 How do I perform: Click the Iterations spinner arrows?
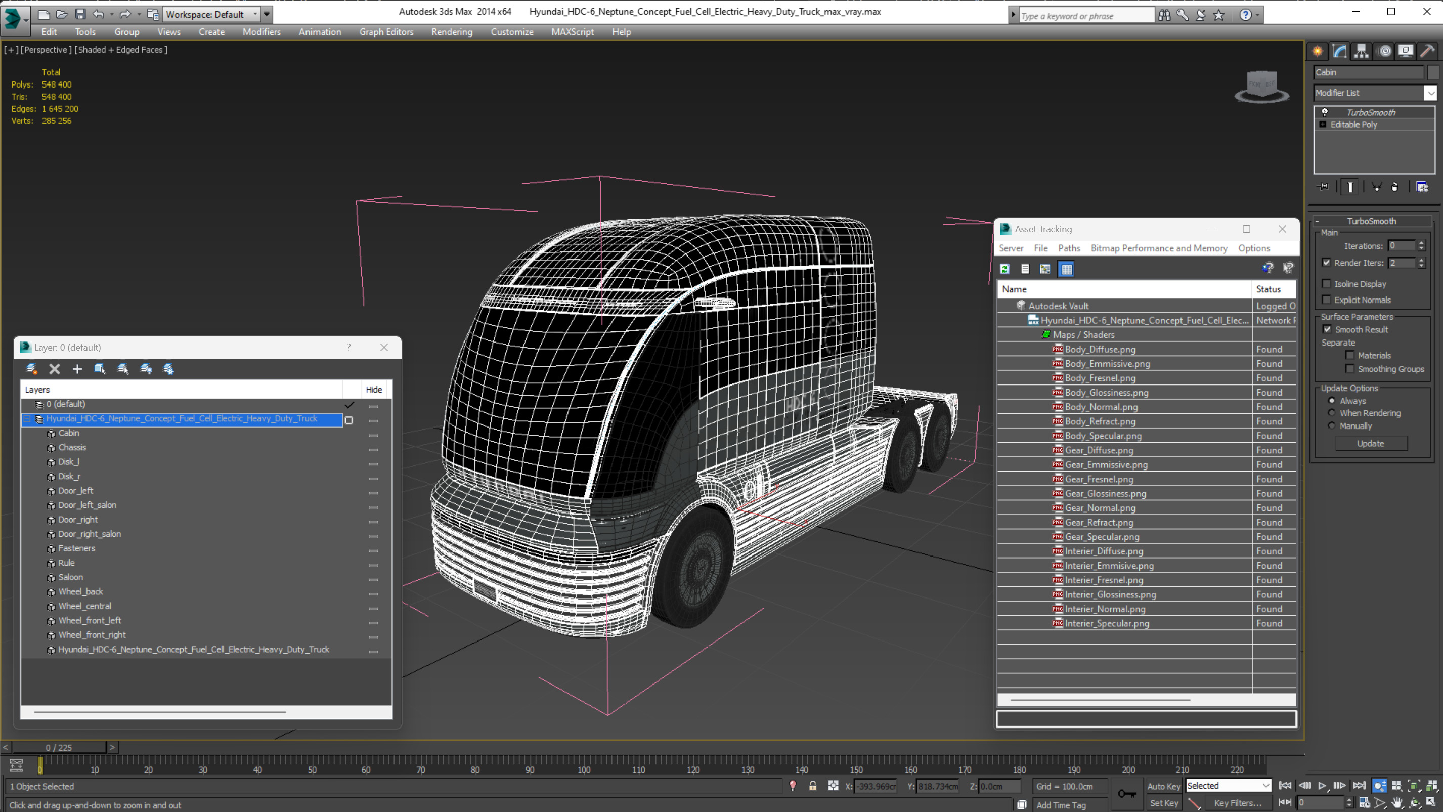coord(1421,245)
